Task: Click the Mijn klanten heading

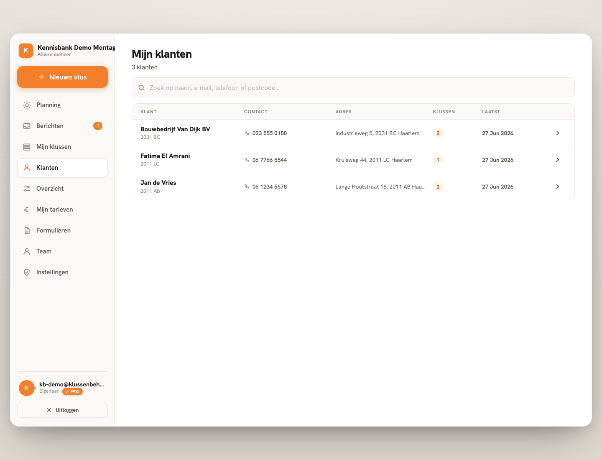Action: click(162, 54)
